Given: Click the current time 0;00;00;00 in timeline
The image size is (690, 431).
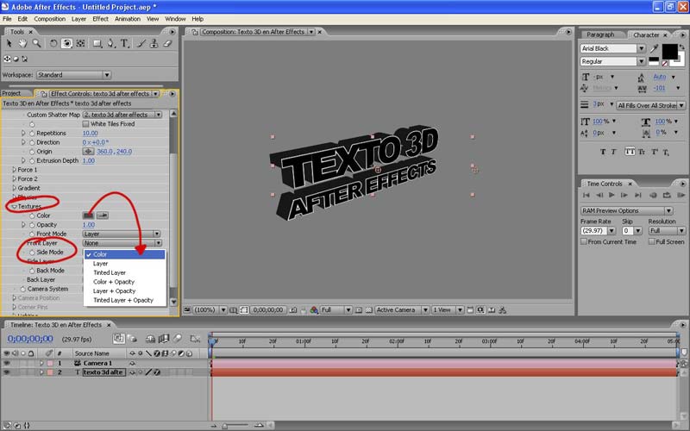Looking at the screenshot, I should point(30,339).
